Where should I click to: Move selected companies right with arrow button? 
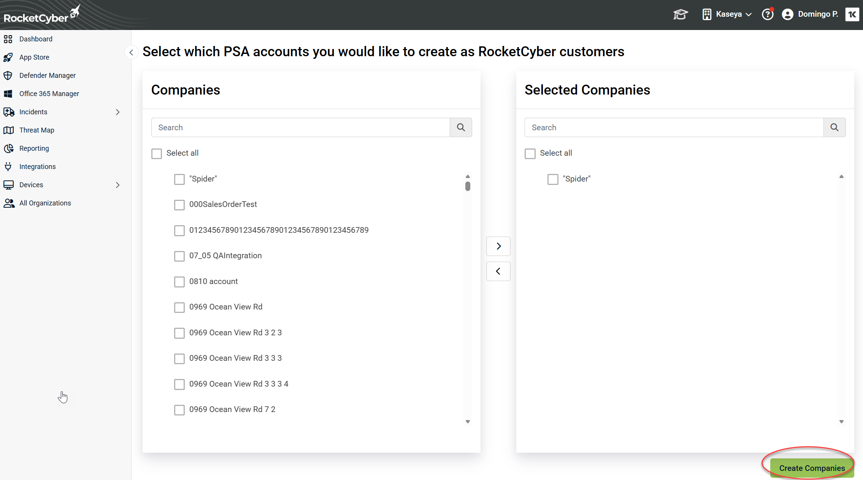(498, 246)
